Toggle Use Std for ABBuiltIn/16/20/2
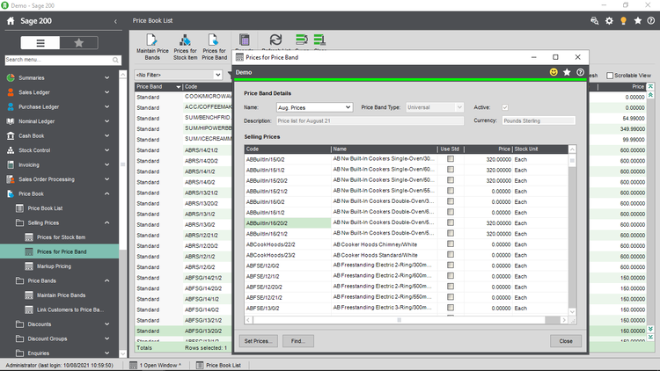Viewport: 660px width, 371px height. click(451, 222)
